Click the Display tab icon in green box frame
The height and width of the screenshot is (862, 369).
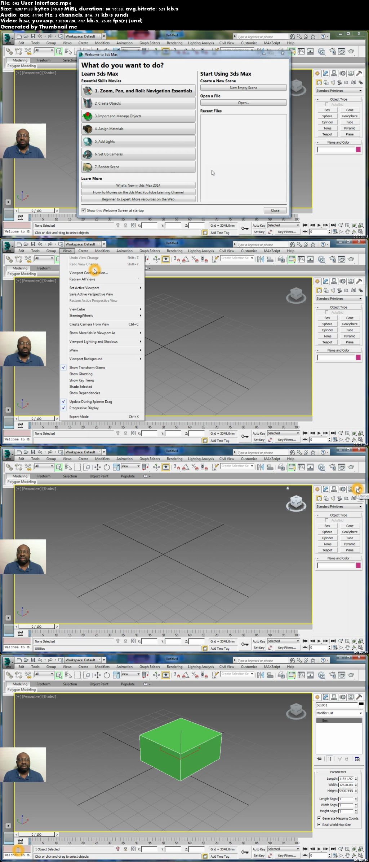[351, 697]
